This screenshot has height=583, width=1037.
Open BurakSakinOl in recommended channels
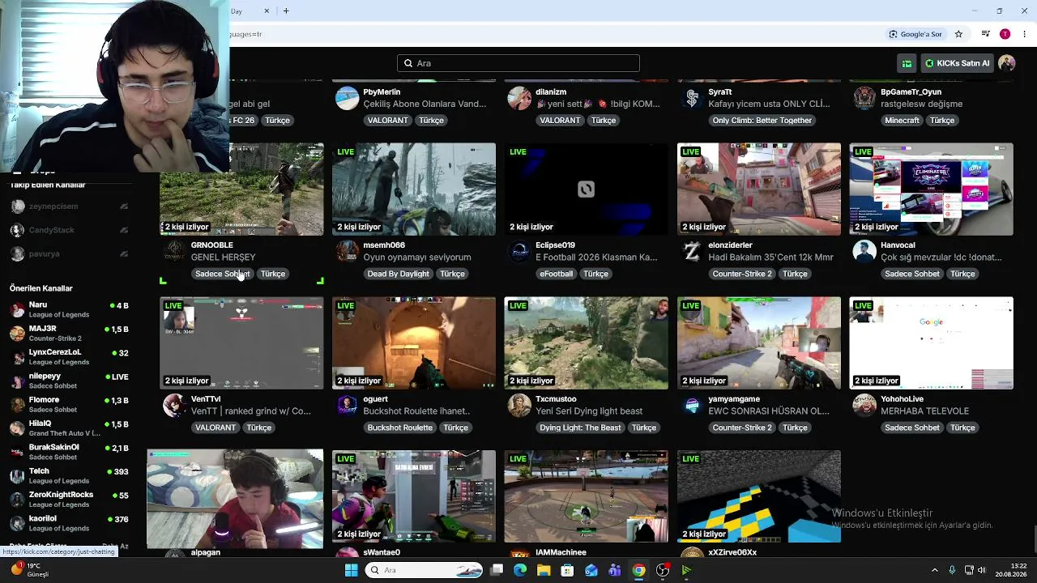click(69, 452)
